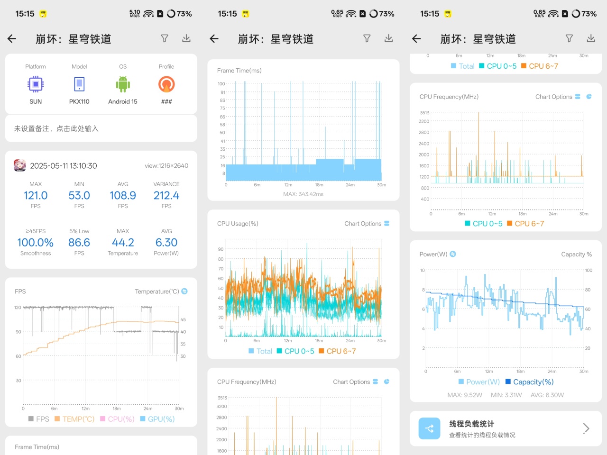The image size is (607, 455).
Task: Toggle the GPU(%) series in FPS chart legend
Action: 157,419
